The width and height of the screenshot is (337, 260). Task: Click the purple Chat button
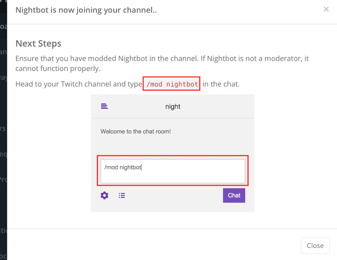click(234, 195)
